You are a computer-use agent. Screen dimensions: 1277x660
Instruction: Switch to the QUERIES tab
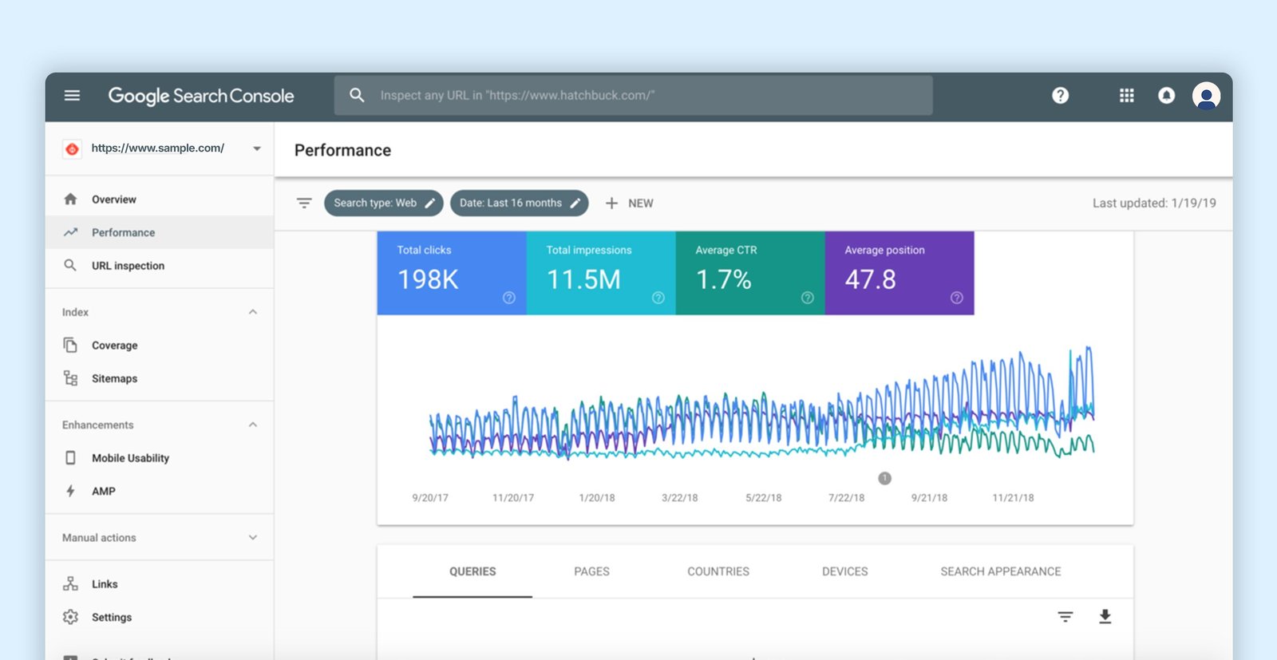point(472,571)
